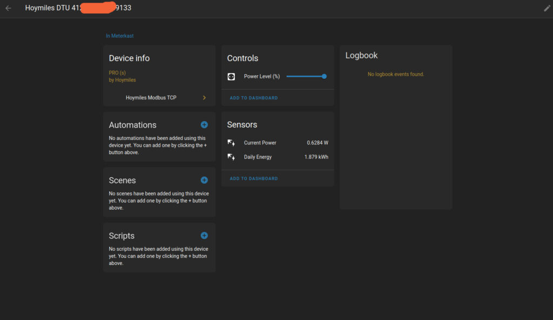Viewport: 553px width, 320px height.
Task: Click the 0.6284 W power value
Action: 317,143
